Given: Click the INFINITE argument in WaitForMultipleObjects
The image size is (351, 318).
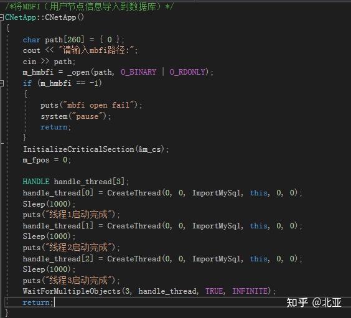Looking at the screenshot, I should (x=250, y=291).
